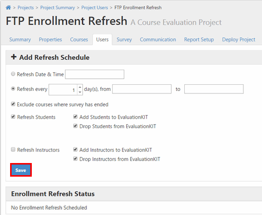Viewport: 262px width, 215px height.
Task: Switch to the Summary tab
Action: pos(20,39)
